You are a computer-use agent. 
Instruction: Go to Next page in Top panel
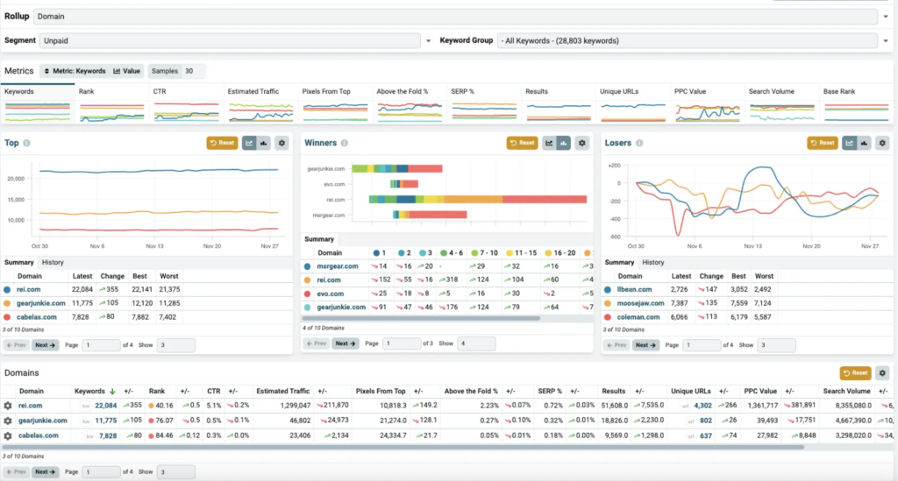pos(45,345)
